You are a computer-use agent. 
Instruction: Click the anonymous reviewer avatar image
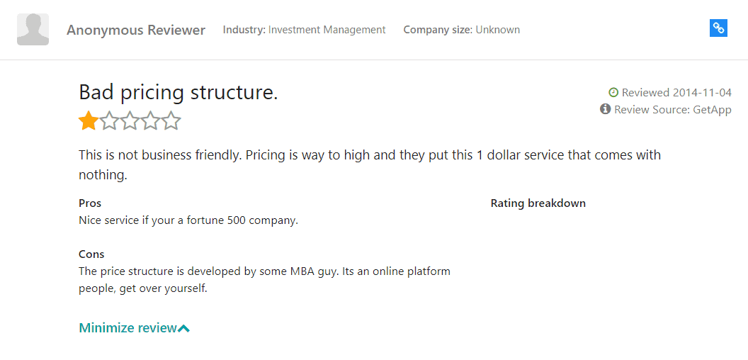tap(33, 30)
